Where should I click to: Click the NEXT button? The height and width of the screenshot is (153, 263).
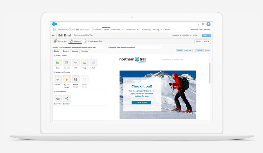click(207, 41)
